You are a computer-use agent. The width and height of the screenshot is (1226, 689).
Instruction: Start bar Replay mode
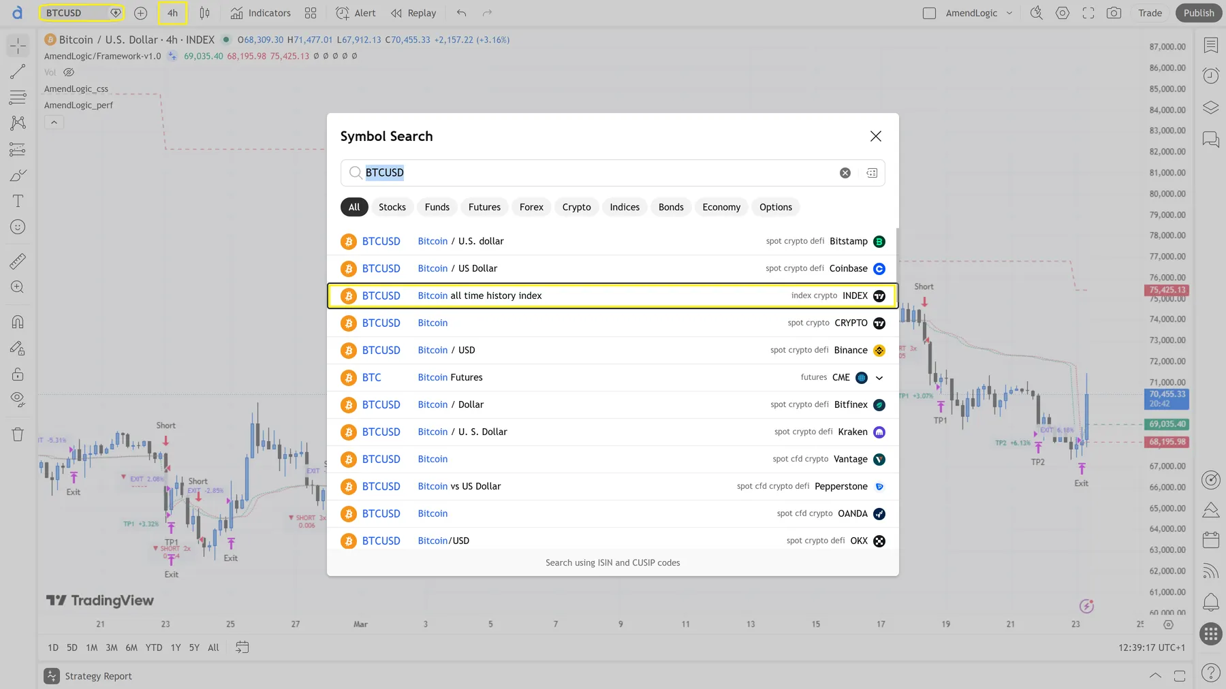413,13
